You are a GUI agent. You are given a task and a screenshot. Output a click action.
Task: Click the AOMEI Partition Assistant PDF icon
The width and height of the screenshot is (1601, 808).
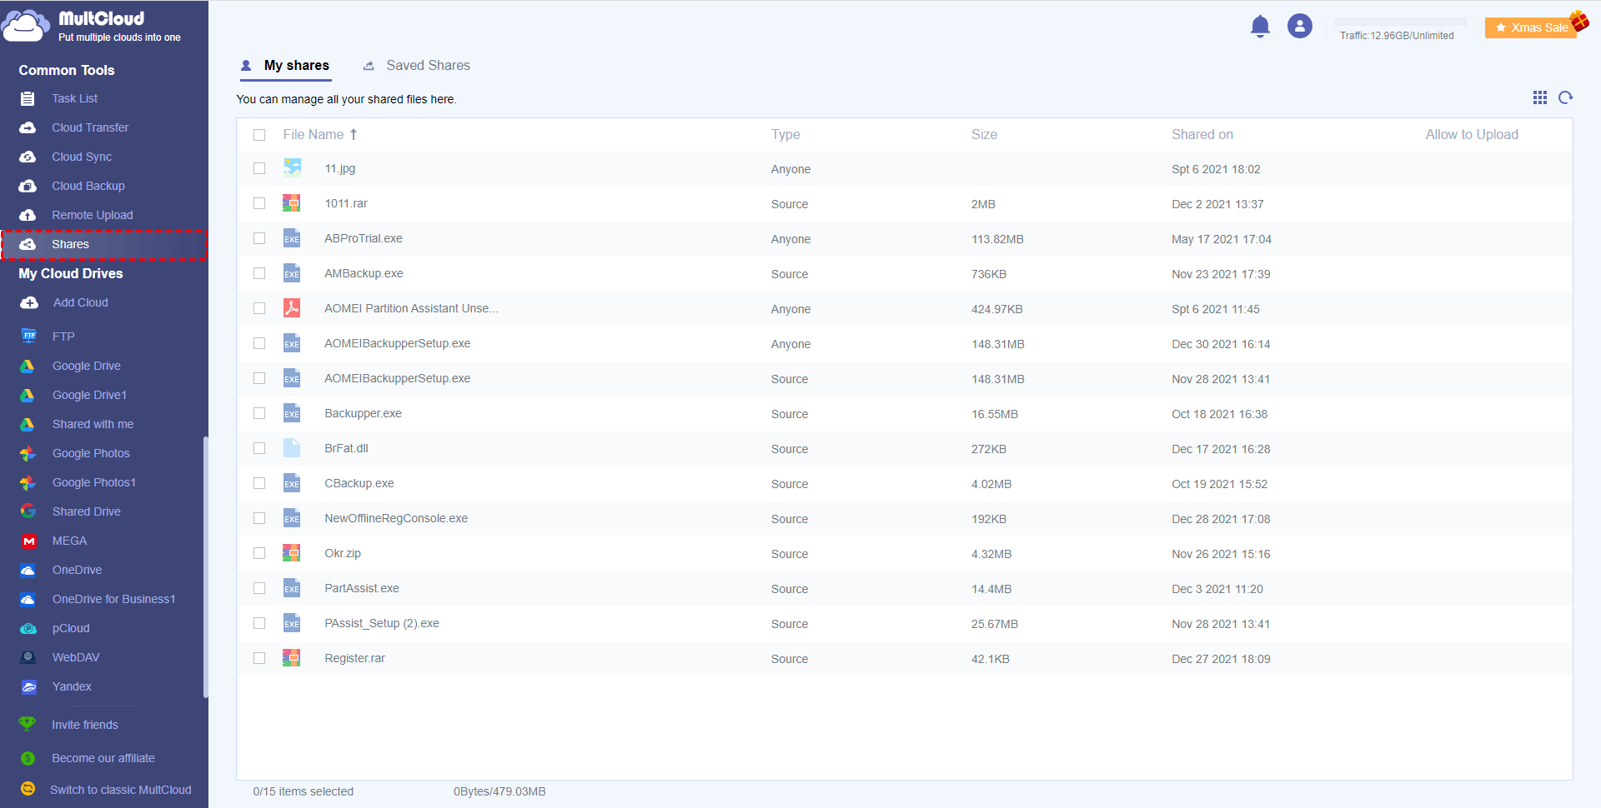point(292,308)
